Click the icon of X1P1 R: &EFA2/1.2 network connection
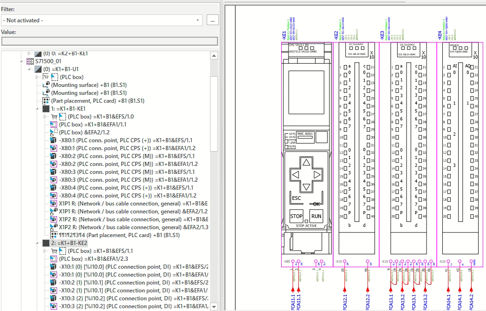 pos(53,211)
